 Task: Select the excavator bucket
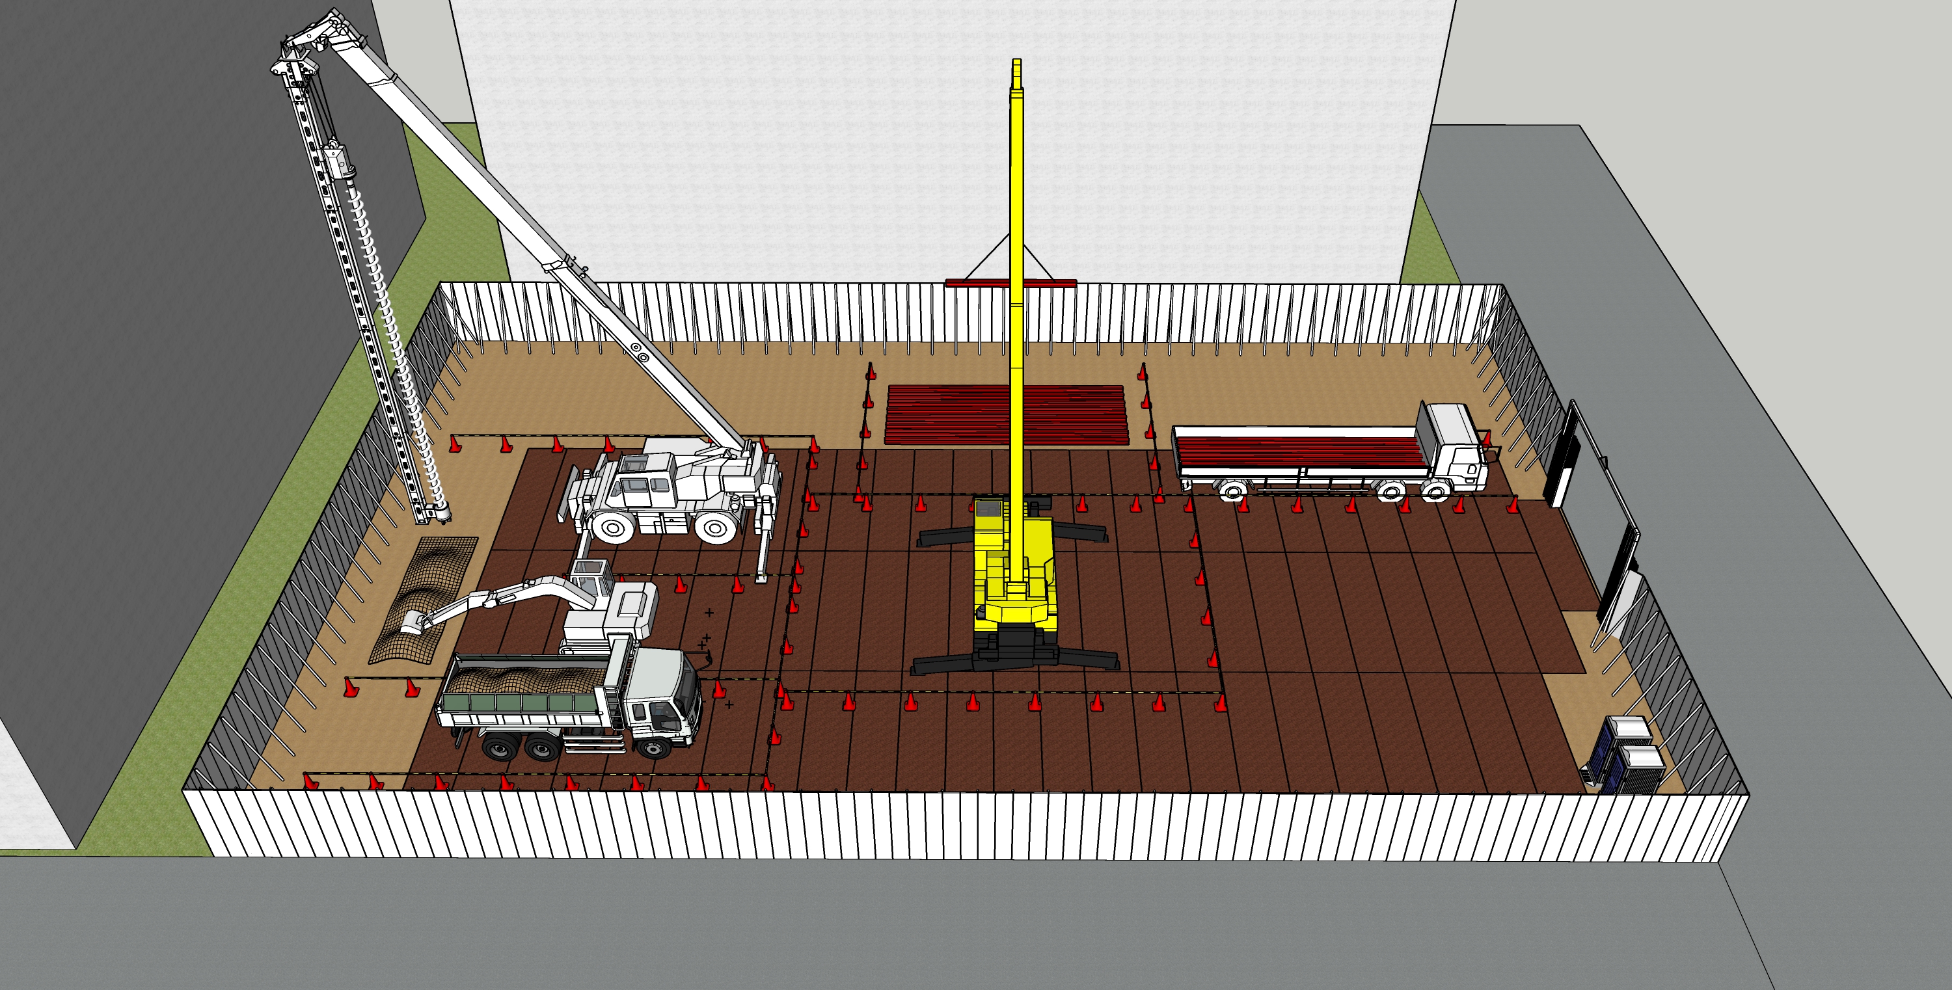pyautogui.click(x=411, y=623)
